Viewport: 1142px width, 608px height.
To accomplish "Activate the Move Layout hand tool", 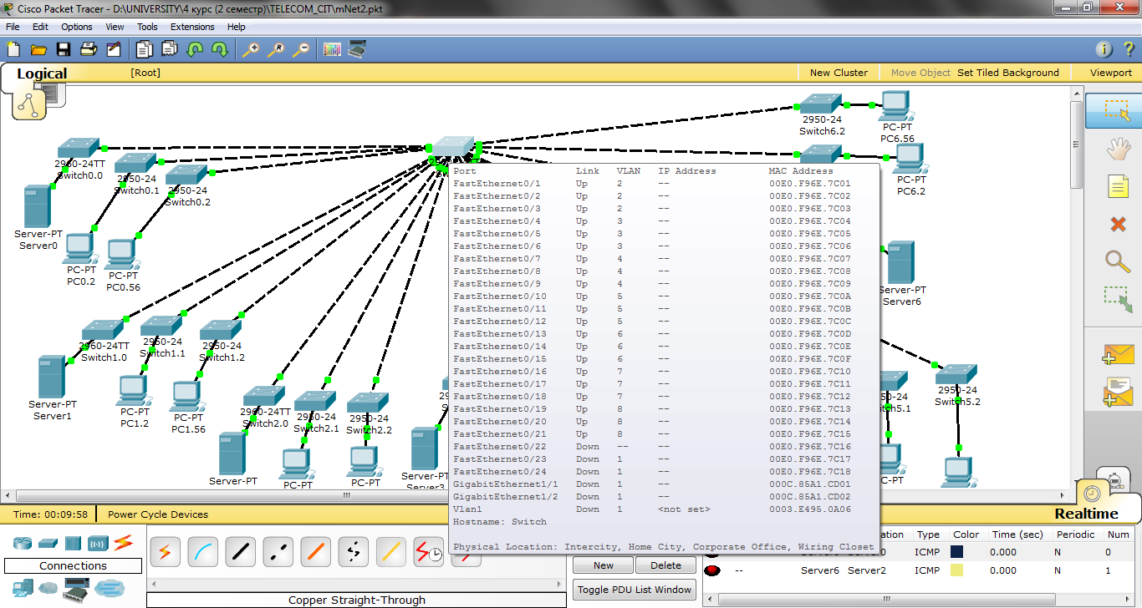I will 1118,149.
